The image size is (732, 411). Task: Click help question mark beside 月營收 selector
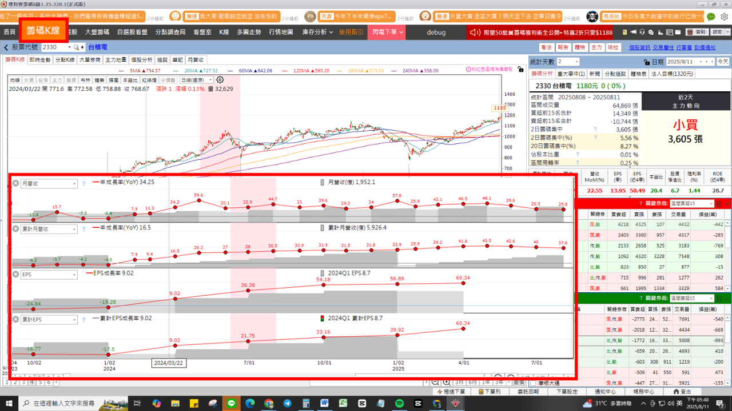[x=83, y=184]
